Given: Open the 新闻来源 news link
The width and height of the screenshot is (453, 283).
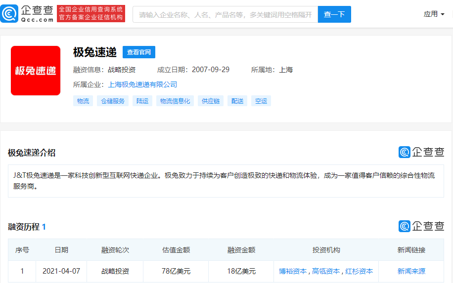Looking at the screenshot, I should pyautogui.click(x=411, y=271).
